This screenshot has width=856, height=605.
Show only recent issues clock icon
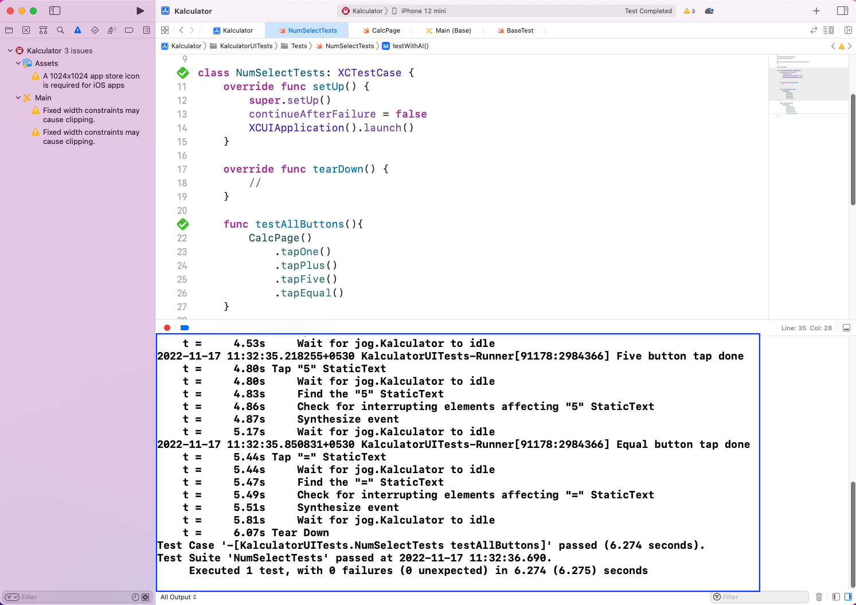[x=135, y=597]
